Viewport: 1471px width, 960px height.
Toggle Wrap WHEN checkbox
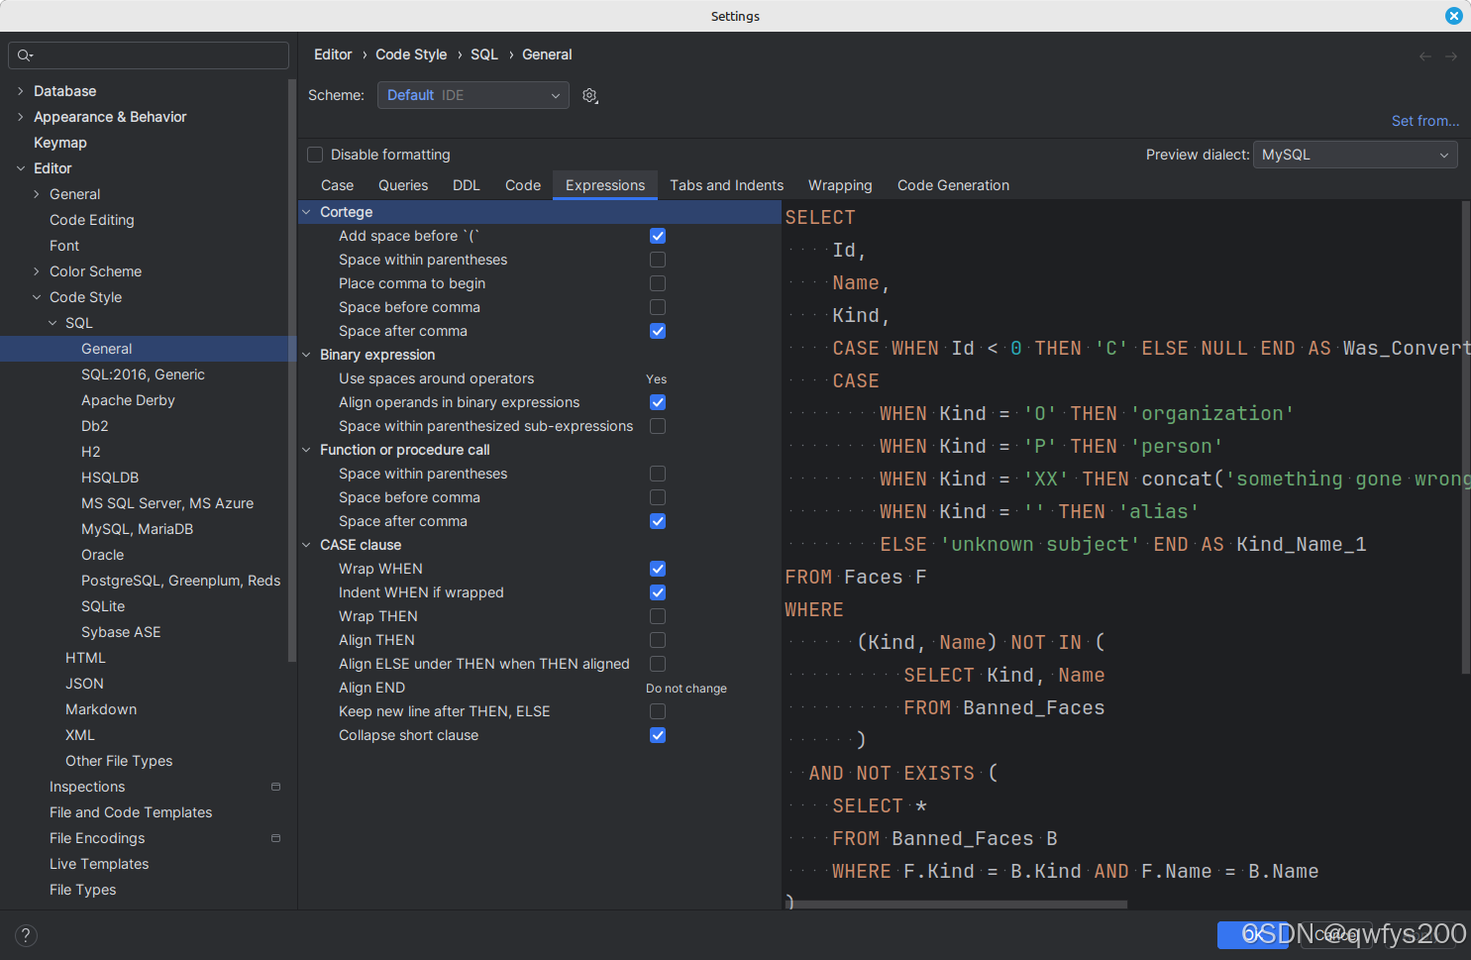(658, 569)
